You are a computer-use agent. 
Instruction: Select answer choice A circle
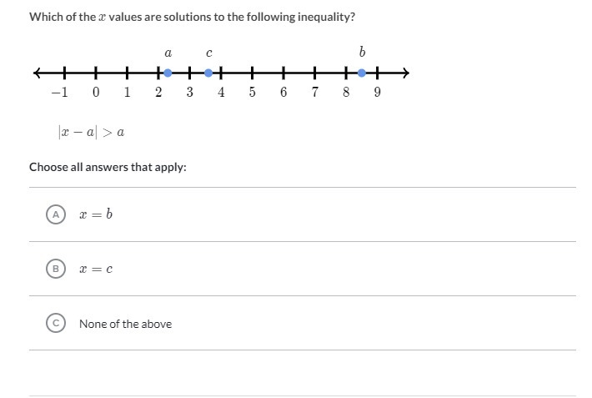(x=56, y=214)
